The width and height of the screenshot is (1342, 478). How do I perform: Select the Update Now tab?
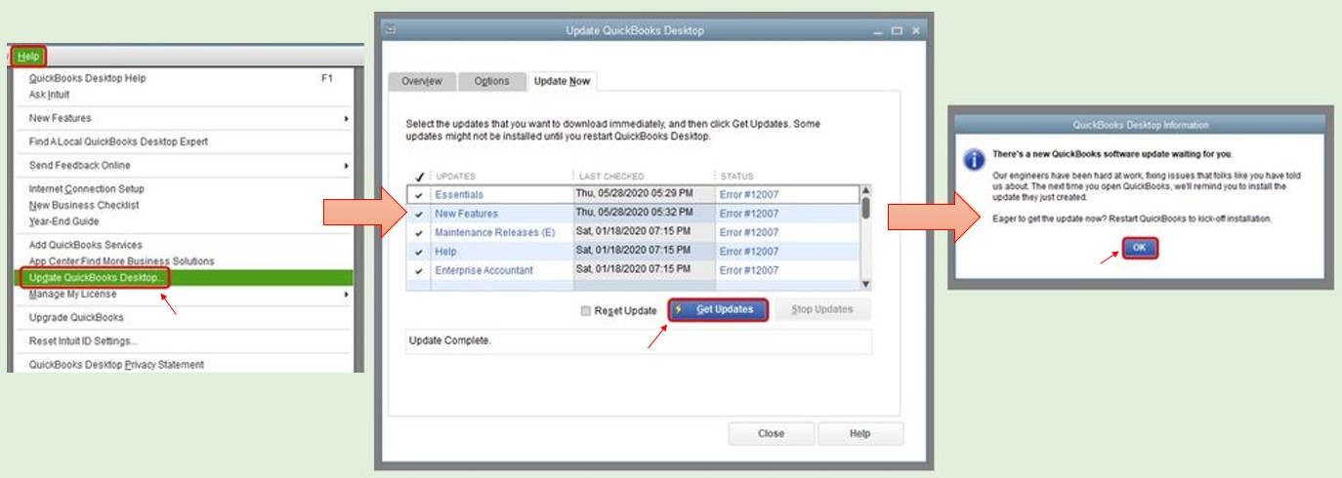coord(562,81)
